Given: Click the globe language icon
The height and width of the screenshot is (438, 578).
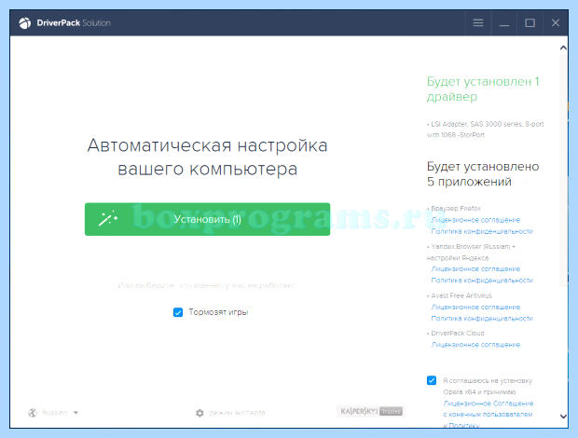Looking at the screenshot, I should 33,413.
